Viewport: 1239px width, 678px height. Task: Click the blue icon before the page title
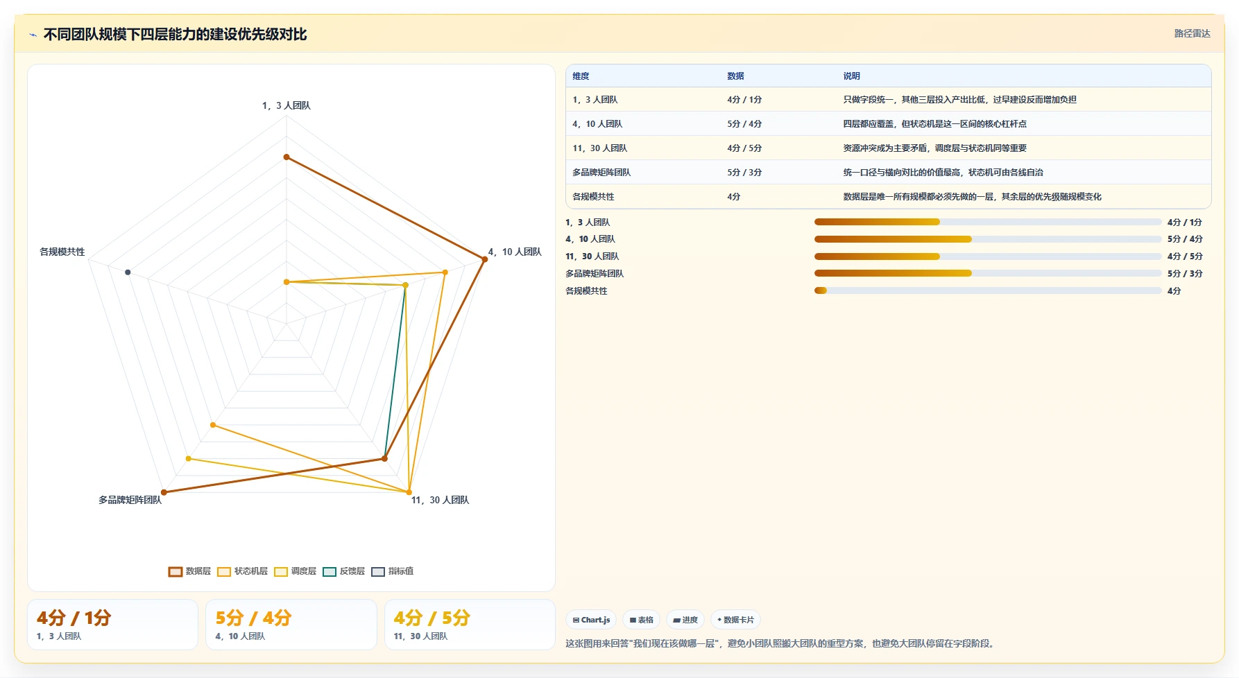point(33,35)
